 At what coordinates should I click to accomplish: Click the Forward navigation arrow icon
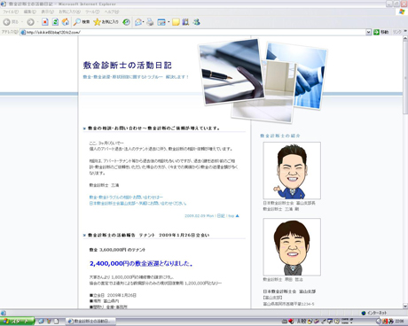[30, 22]
